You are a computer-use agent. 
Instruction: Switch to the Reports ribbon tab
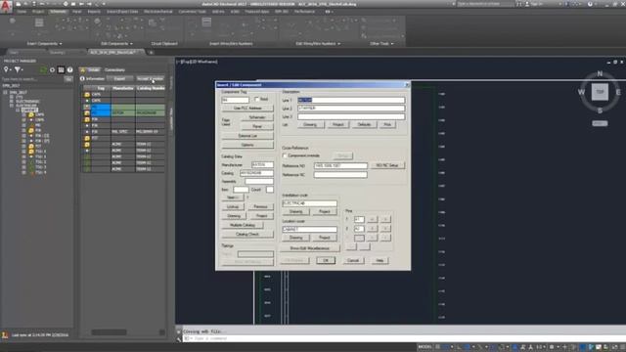(94, 12)
